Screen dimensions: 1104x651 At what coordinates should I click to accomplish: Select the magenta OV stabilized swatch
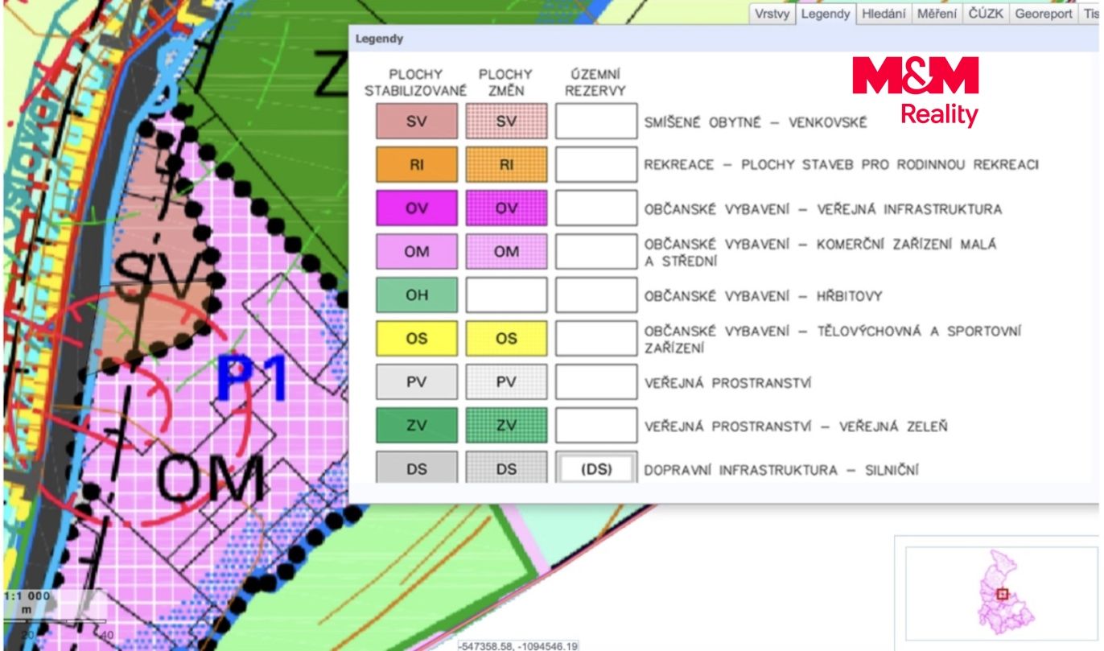(417, 208)
